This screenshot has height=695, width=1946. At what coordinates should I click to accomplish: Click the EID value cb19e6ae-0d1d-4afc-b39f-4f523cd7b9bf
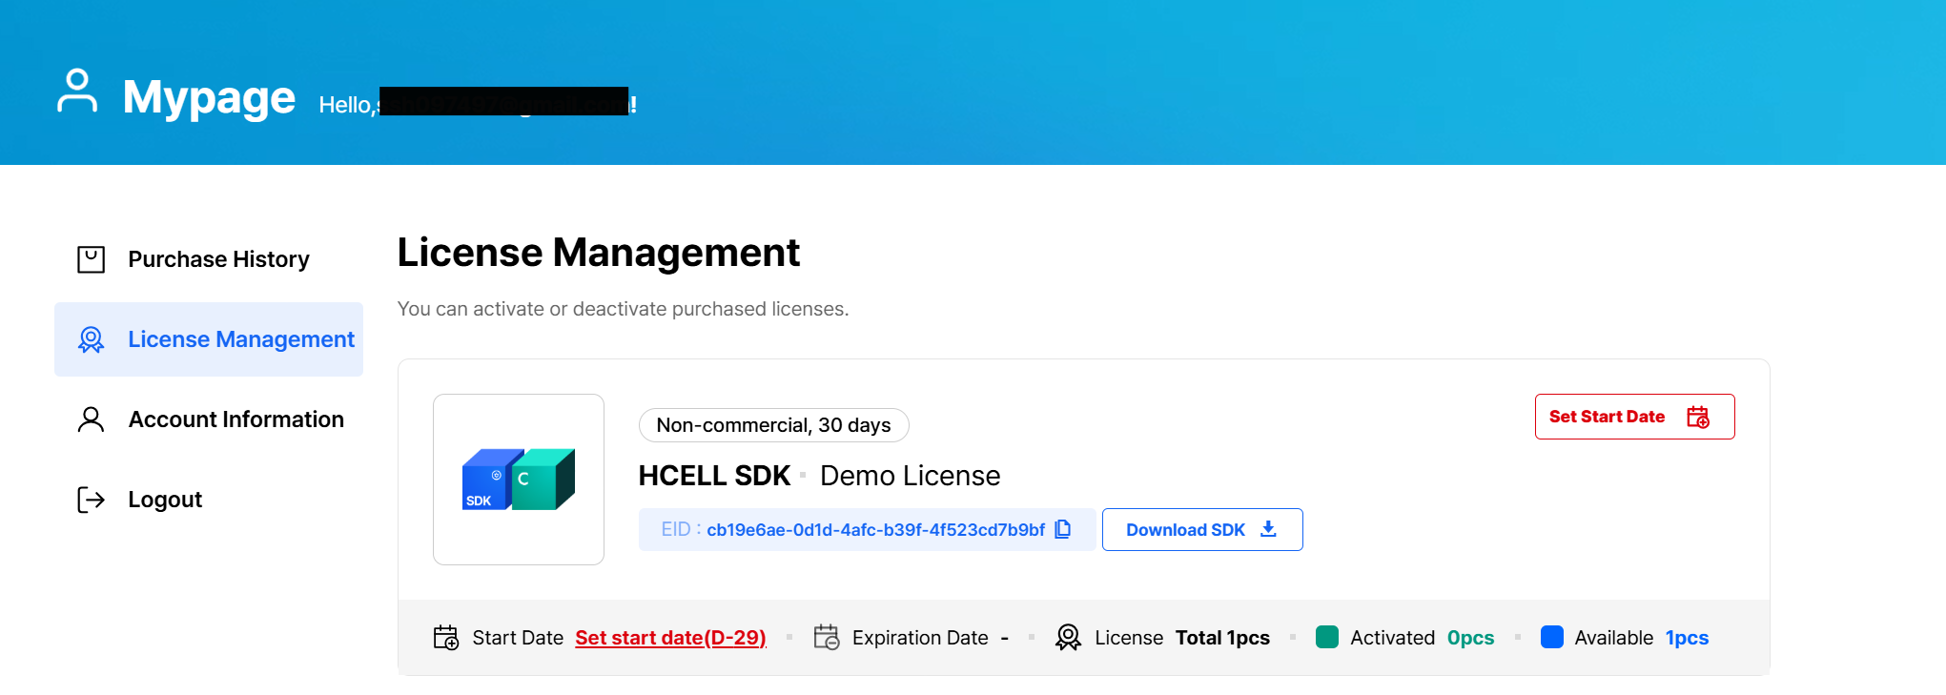pos(875,530)
